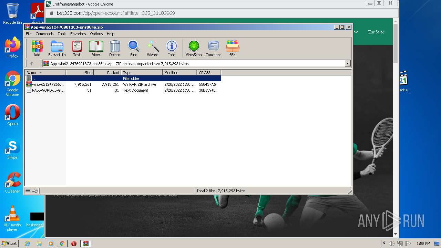
Task: Click the status bar total files text
Action: click(x=221, y=191)
